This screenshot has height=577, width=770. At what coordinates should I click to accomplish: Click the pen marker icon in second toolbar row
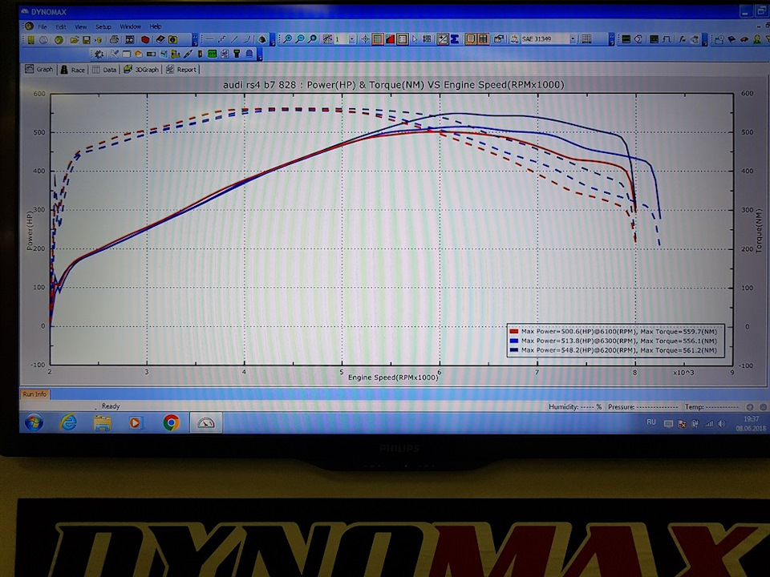pyautogui.click(x=188, y=54)
